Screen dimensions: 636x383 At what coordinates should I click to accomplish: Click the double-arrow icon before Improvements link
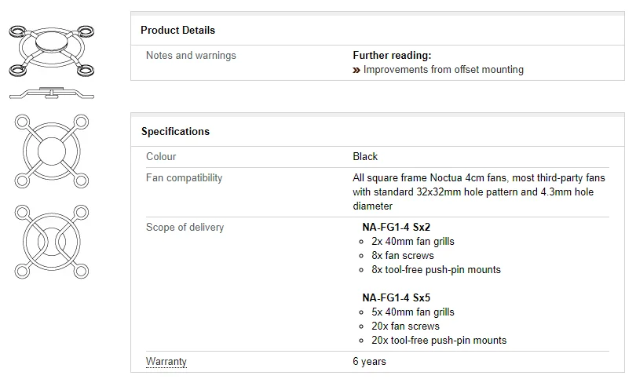pyautogui.click(x=356, y=70)
